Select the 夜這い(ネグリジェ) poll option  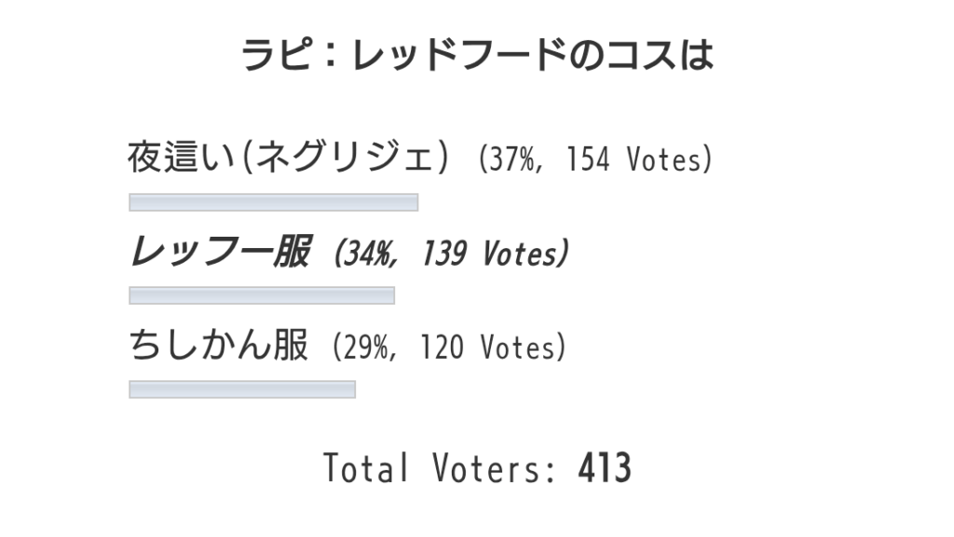pos(289,157)
